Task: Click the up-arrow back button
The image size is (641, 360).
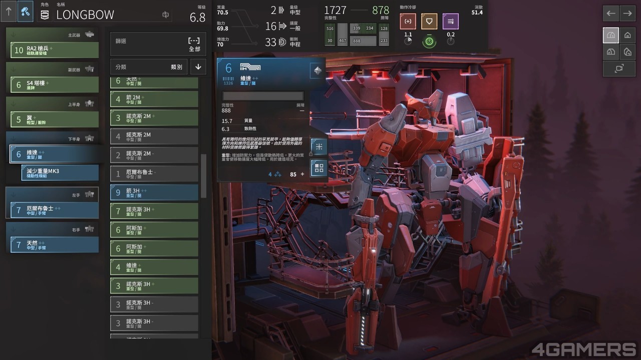Action: click(x=9, y=11)
